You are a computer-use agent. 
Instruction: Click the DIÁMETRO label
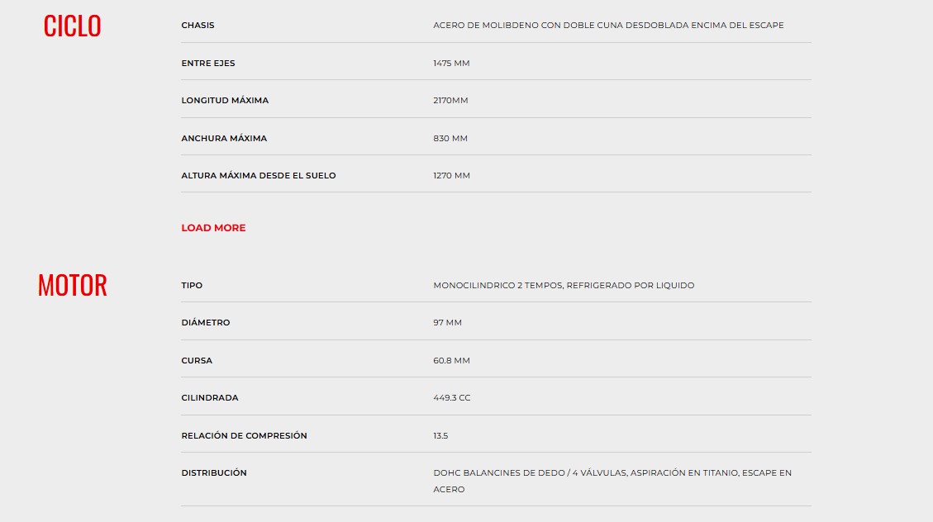click(206, 323)
